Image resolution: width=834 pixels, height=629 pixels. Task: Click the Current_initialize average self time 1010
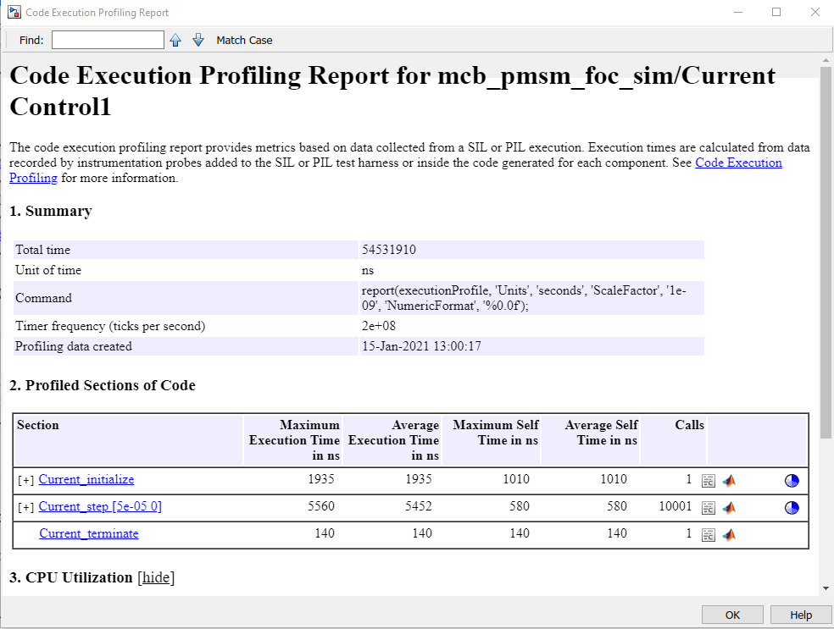coord(614,479)
